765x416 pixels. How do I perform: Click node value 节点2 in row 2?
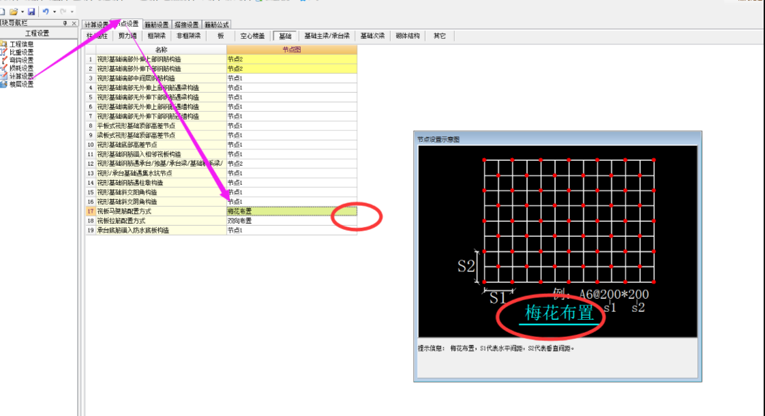click(292, 68)
